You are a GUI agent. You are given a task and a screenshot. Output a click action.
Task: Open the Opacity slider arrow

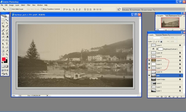coord(176,38)
